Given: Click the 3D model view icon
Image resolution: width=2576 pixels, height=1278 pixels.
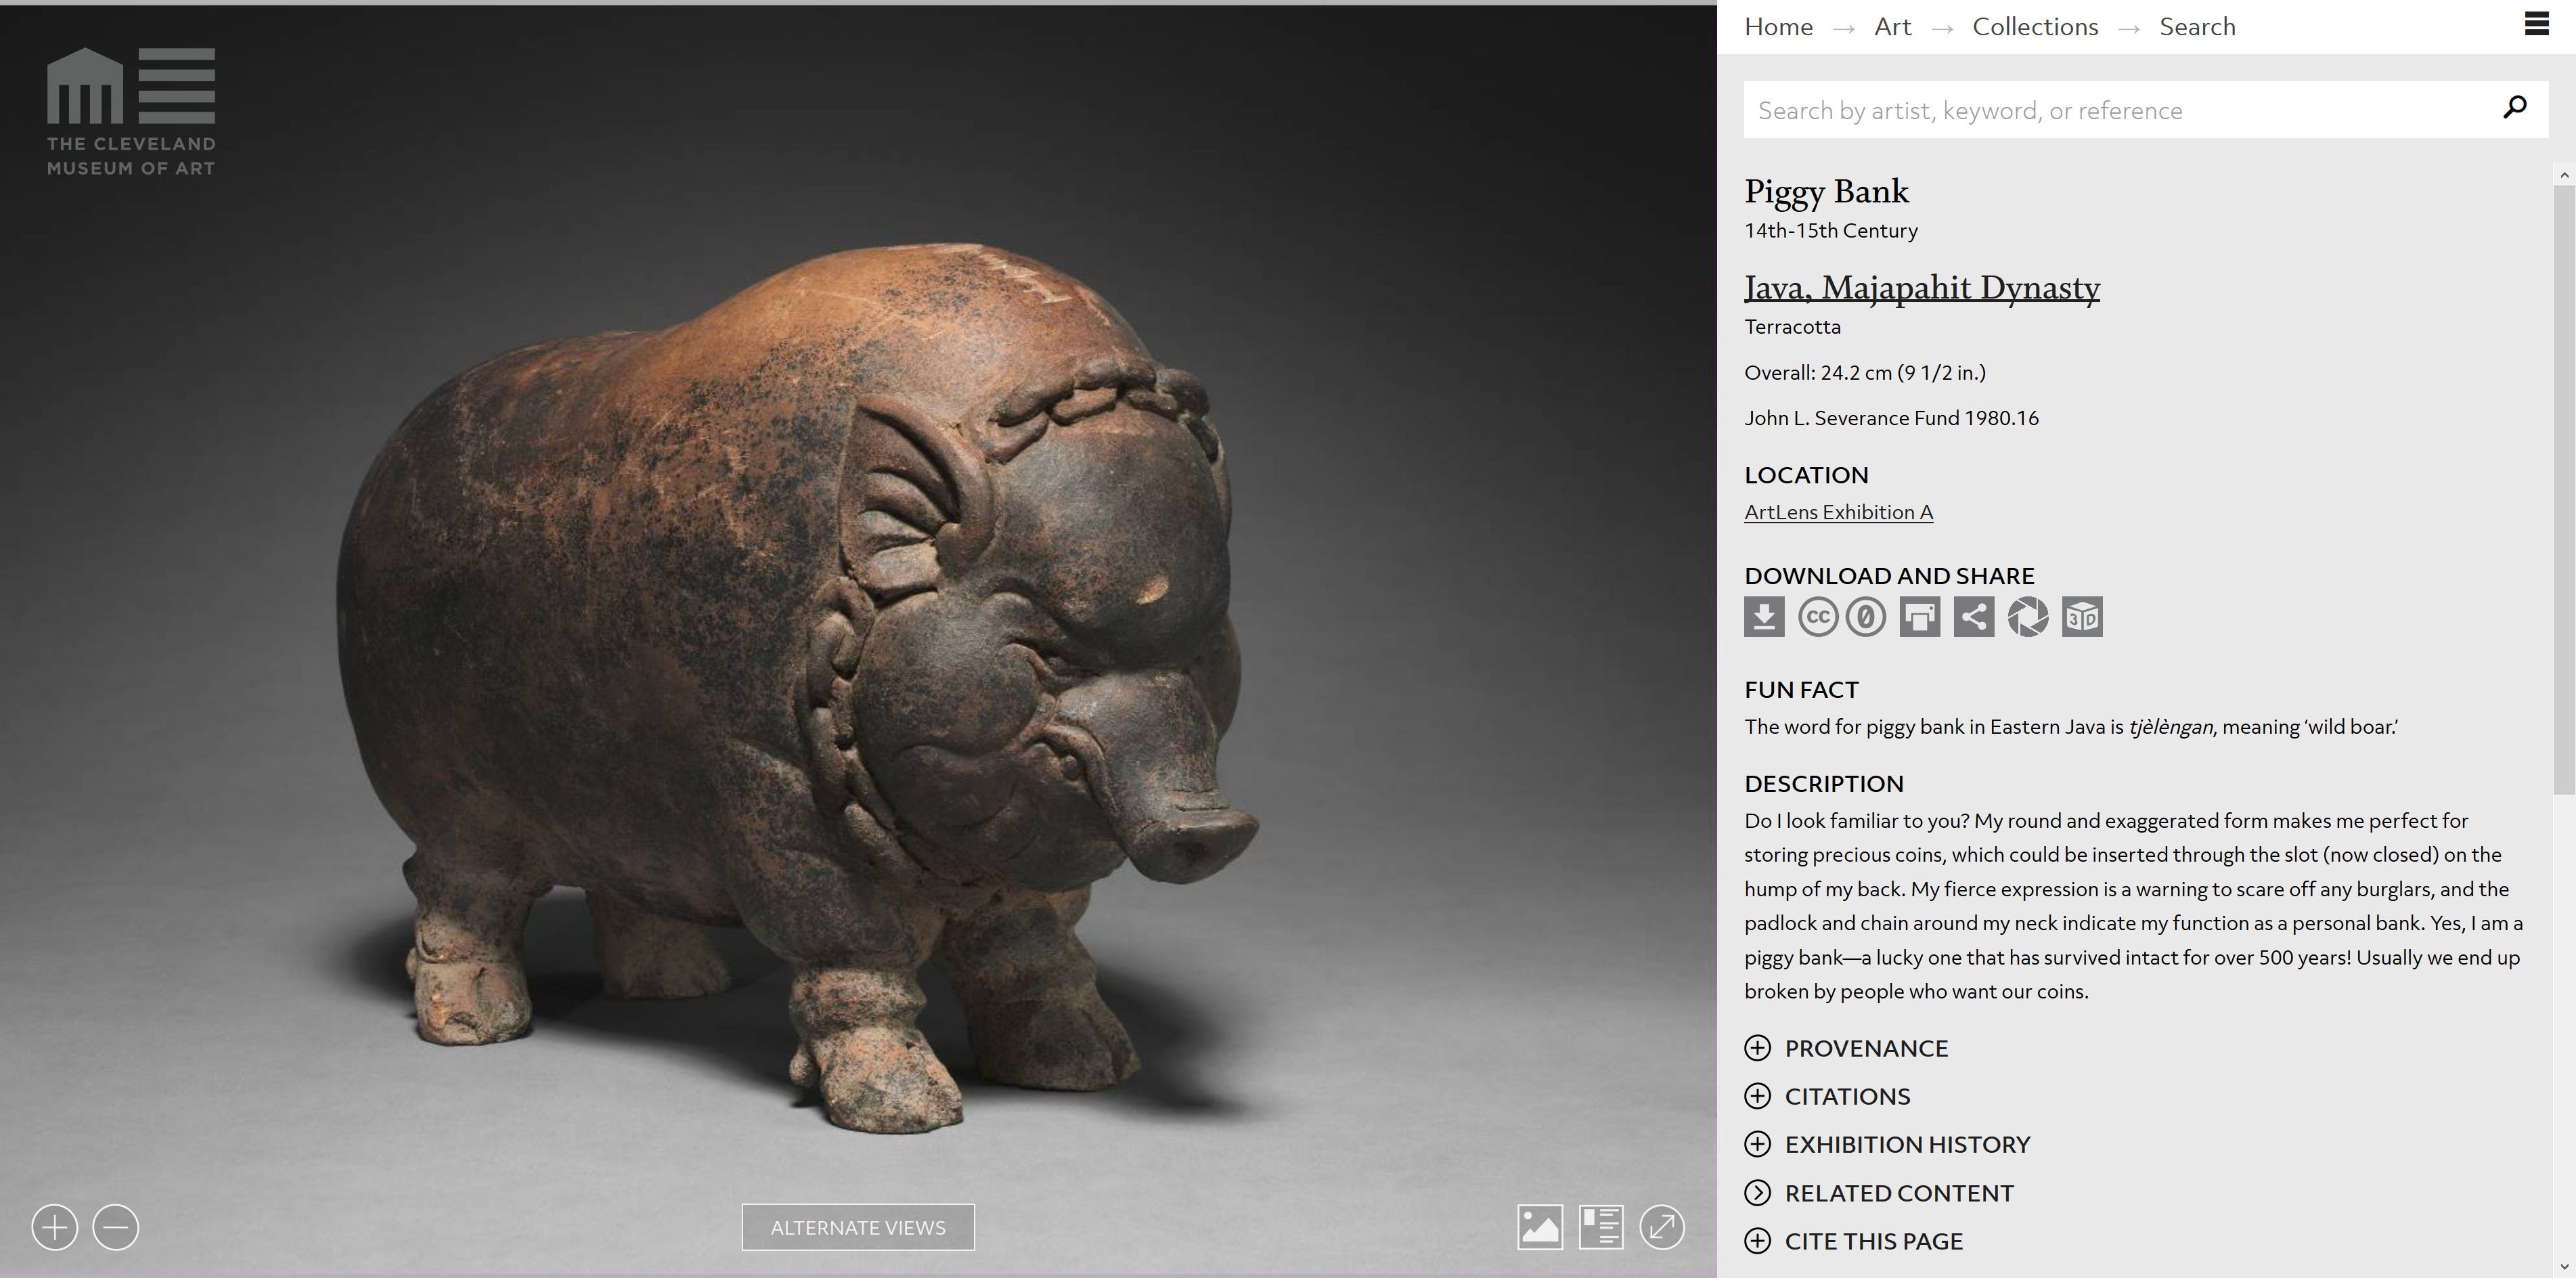Looking at the screenshot, I should (2082, 616).
